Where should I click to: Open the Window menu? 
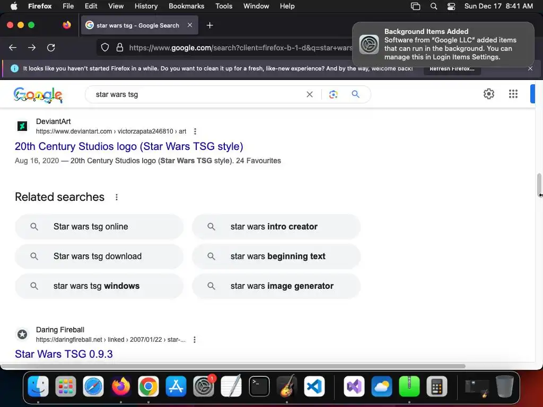(x=256, y=6)
